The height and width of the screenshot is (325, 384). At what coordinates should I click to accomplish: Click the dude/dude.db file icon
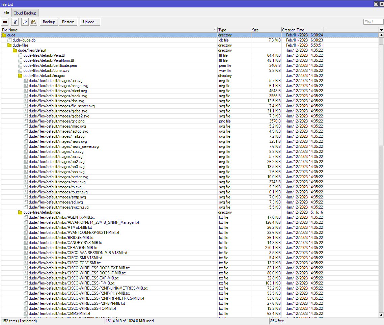click(x=9, y=40)
